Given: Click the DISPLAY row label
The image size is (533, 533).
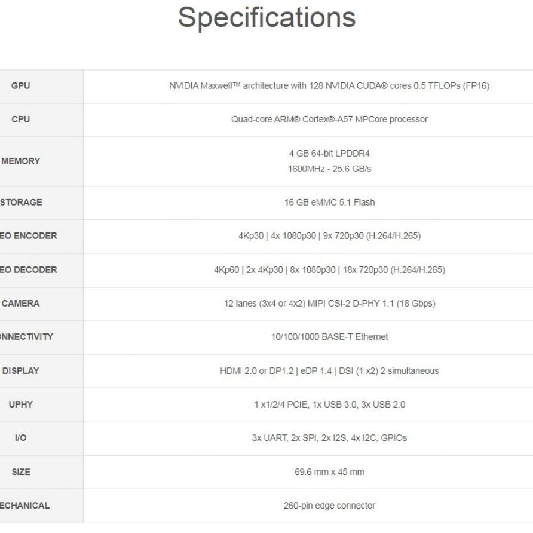Looking at the screenshot, I should 20,371.
